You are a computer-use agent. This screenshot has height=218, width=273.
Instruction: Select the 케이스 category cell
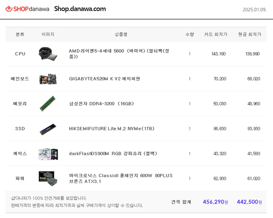tap(20, 154)
